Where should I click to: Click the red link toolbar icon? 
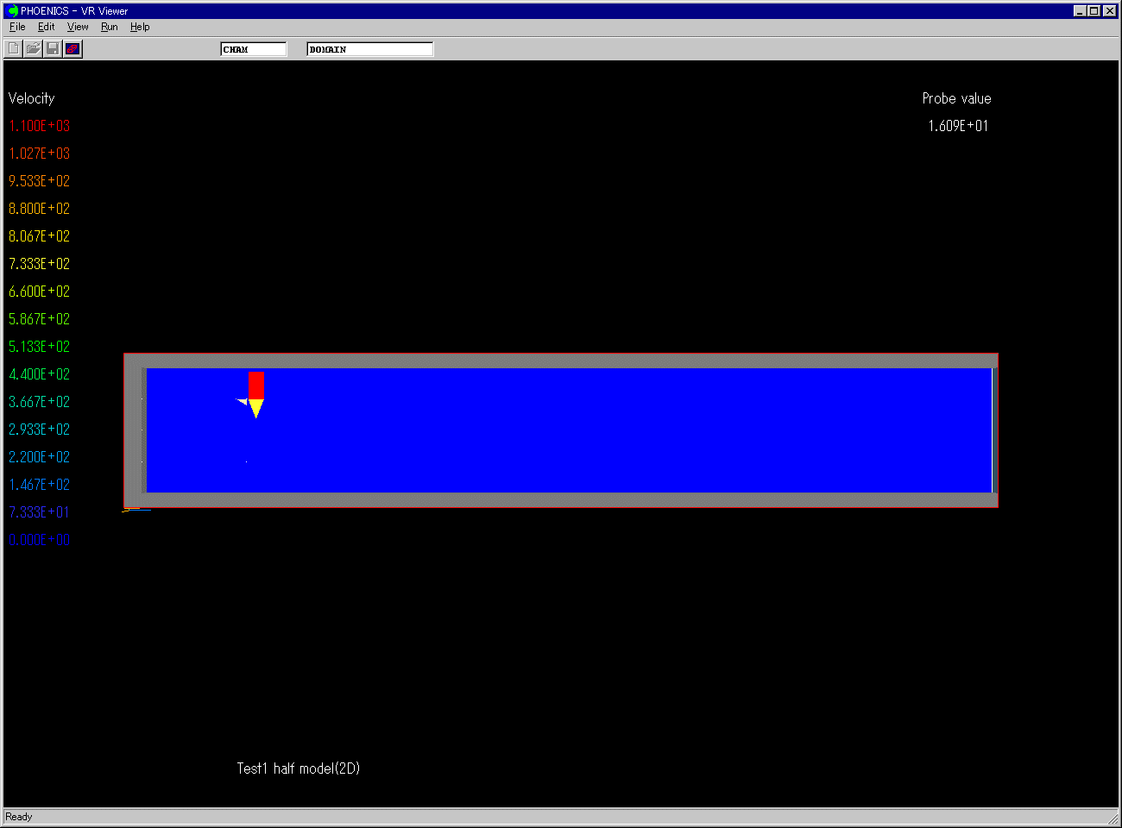72,48
